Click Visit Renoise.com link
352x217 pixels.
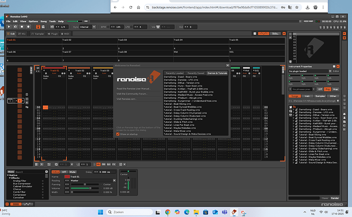127,99
